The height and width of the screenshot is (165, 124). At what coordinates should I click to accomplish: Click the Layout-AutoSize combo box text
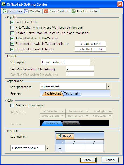pos(53,62)
